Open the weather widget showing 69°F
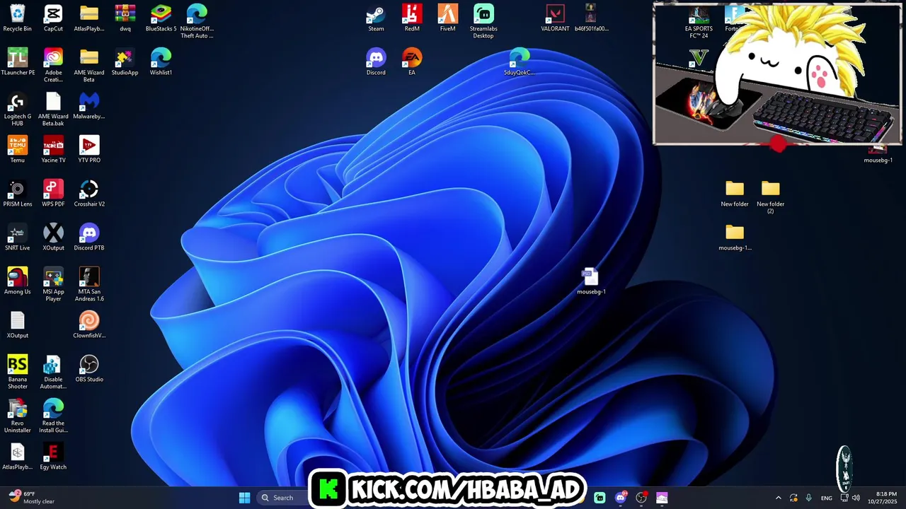 click(32, 498)
